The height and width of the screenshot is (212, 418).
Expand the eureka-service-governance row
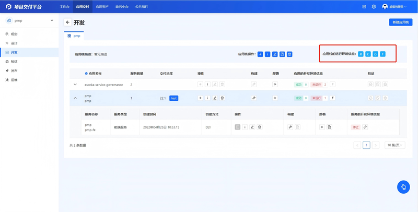(x=75, y=85)
